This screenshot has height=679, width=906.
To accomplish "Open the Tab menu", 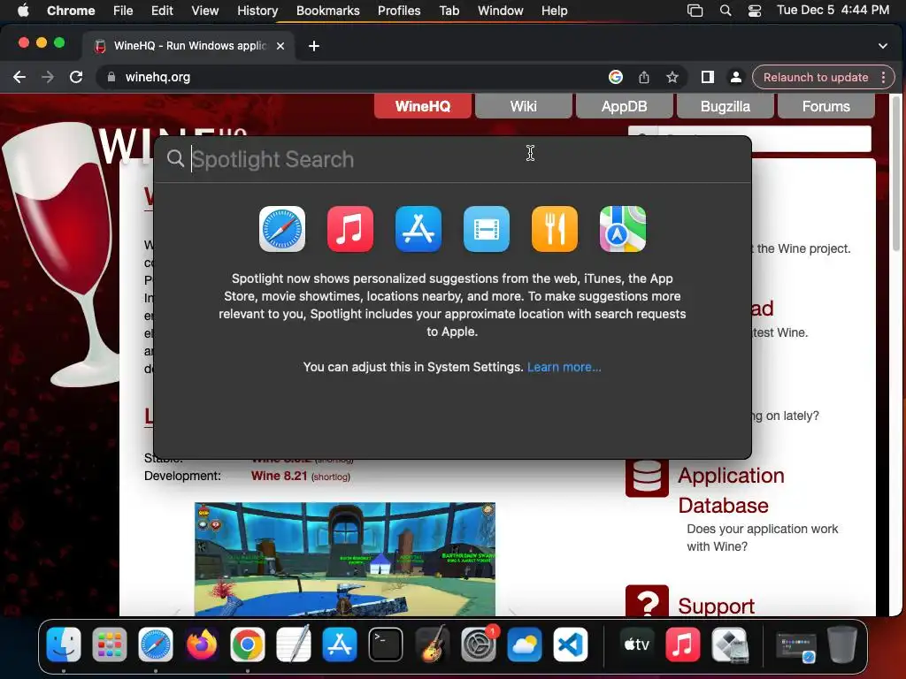I will click(x=449, y=11).
